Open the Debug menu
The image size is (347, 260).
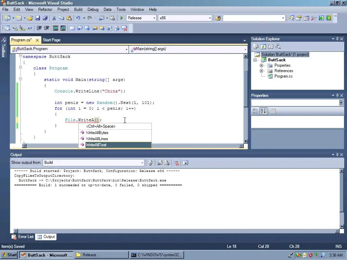93,9
